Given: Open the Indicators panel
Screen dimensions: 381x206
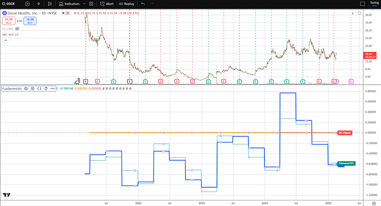Looking at the screenshot, I should click(x=69, y=4).
